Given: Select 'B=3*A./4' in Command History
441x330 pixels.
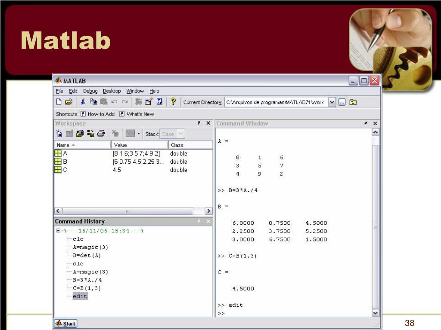Looking at the screenshot, I should (x=87, y=280).
